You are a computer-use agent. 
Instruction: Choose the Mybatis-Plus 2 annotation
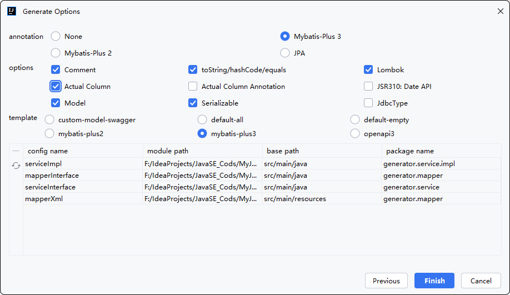pyautogui.click(x=56, y=53)
